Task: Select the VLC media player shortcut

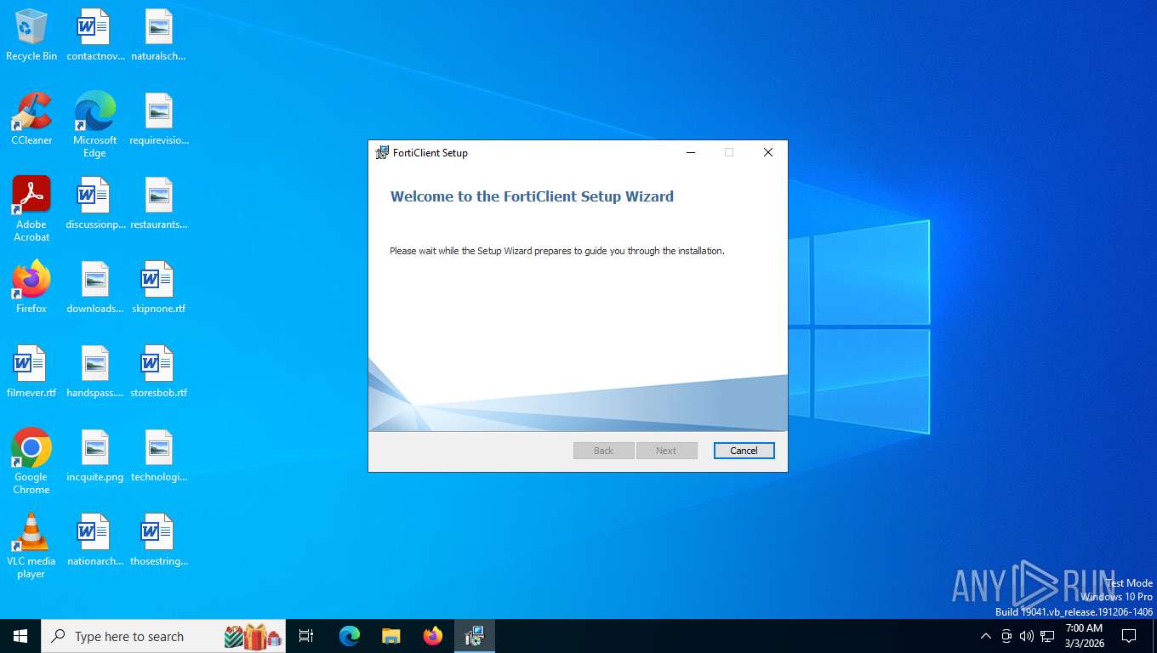Action: click(x=31, y=546)
